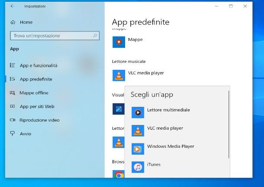Click the VLC icon under Lettore musicale
The image size is (264, 187).
tap(119, 75)
